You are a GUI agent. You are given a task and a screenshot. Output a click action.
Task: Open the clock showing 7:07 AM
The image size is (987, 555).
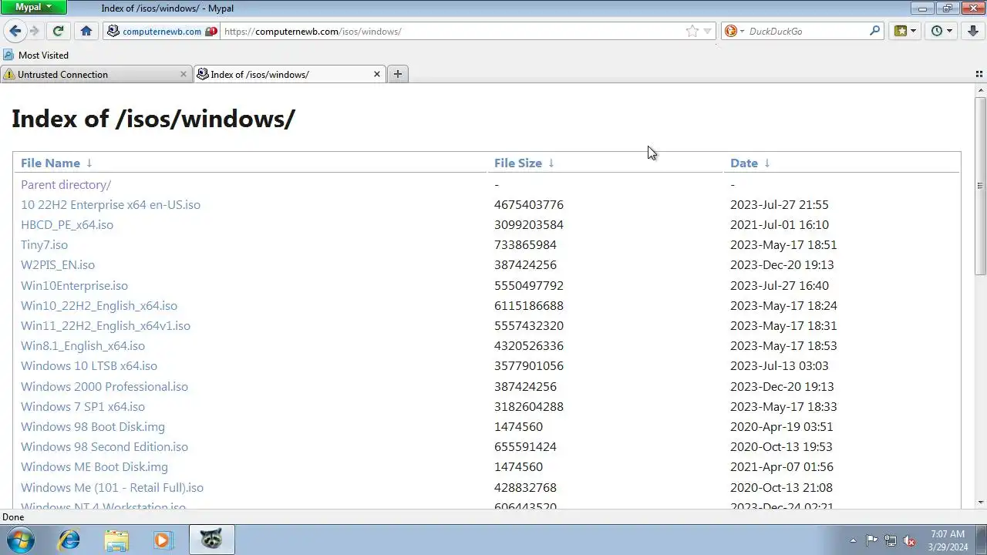coord(948,540)
